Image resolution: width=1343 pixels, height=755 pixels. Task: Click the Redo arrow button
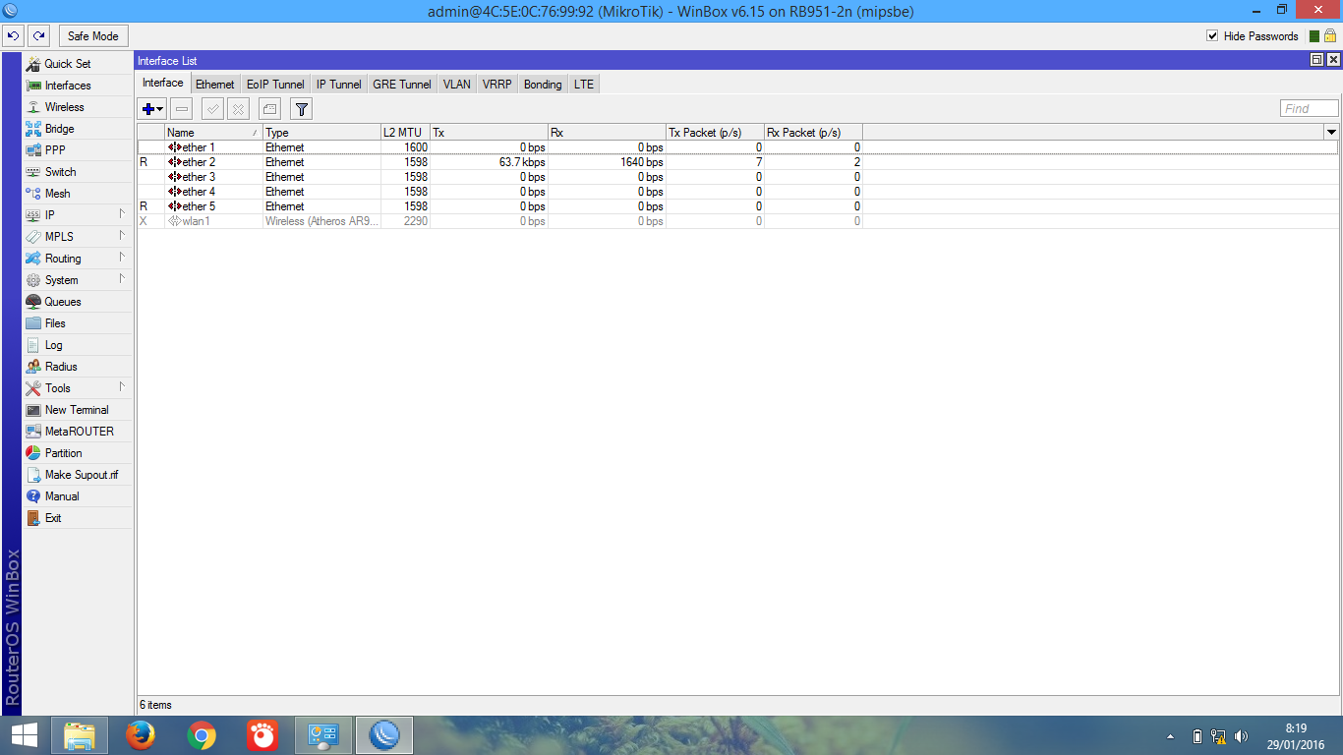[38, 36]
